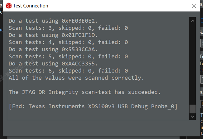Click the line testing 0x01FC1F1D

pyautogui.click(x=53, y=35)
